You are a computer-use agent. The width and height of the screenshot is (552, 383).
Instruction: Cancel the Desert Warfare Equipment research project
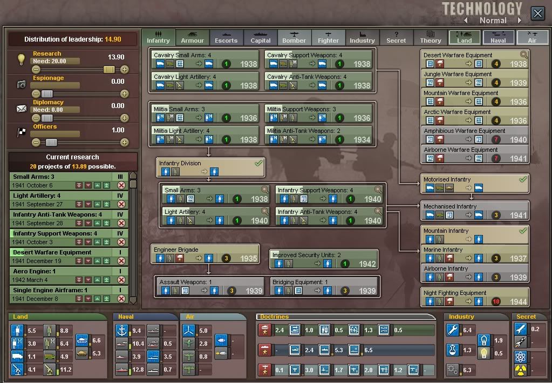point(121,261)
